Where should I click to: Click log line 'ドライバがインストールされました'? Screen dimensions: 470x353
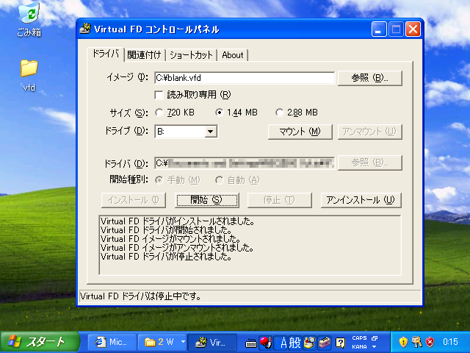pyautogui.click(x=178, y=221)
